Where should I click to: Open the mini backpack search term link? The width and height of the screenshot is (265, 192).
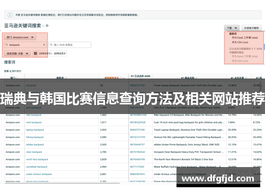[34, 123]
